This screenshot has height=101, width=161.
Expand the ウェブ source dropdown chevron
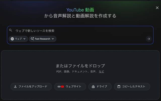(x=24, y=39)
